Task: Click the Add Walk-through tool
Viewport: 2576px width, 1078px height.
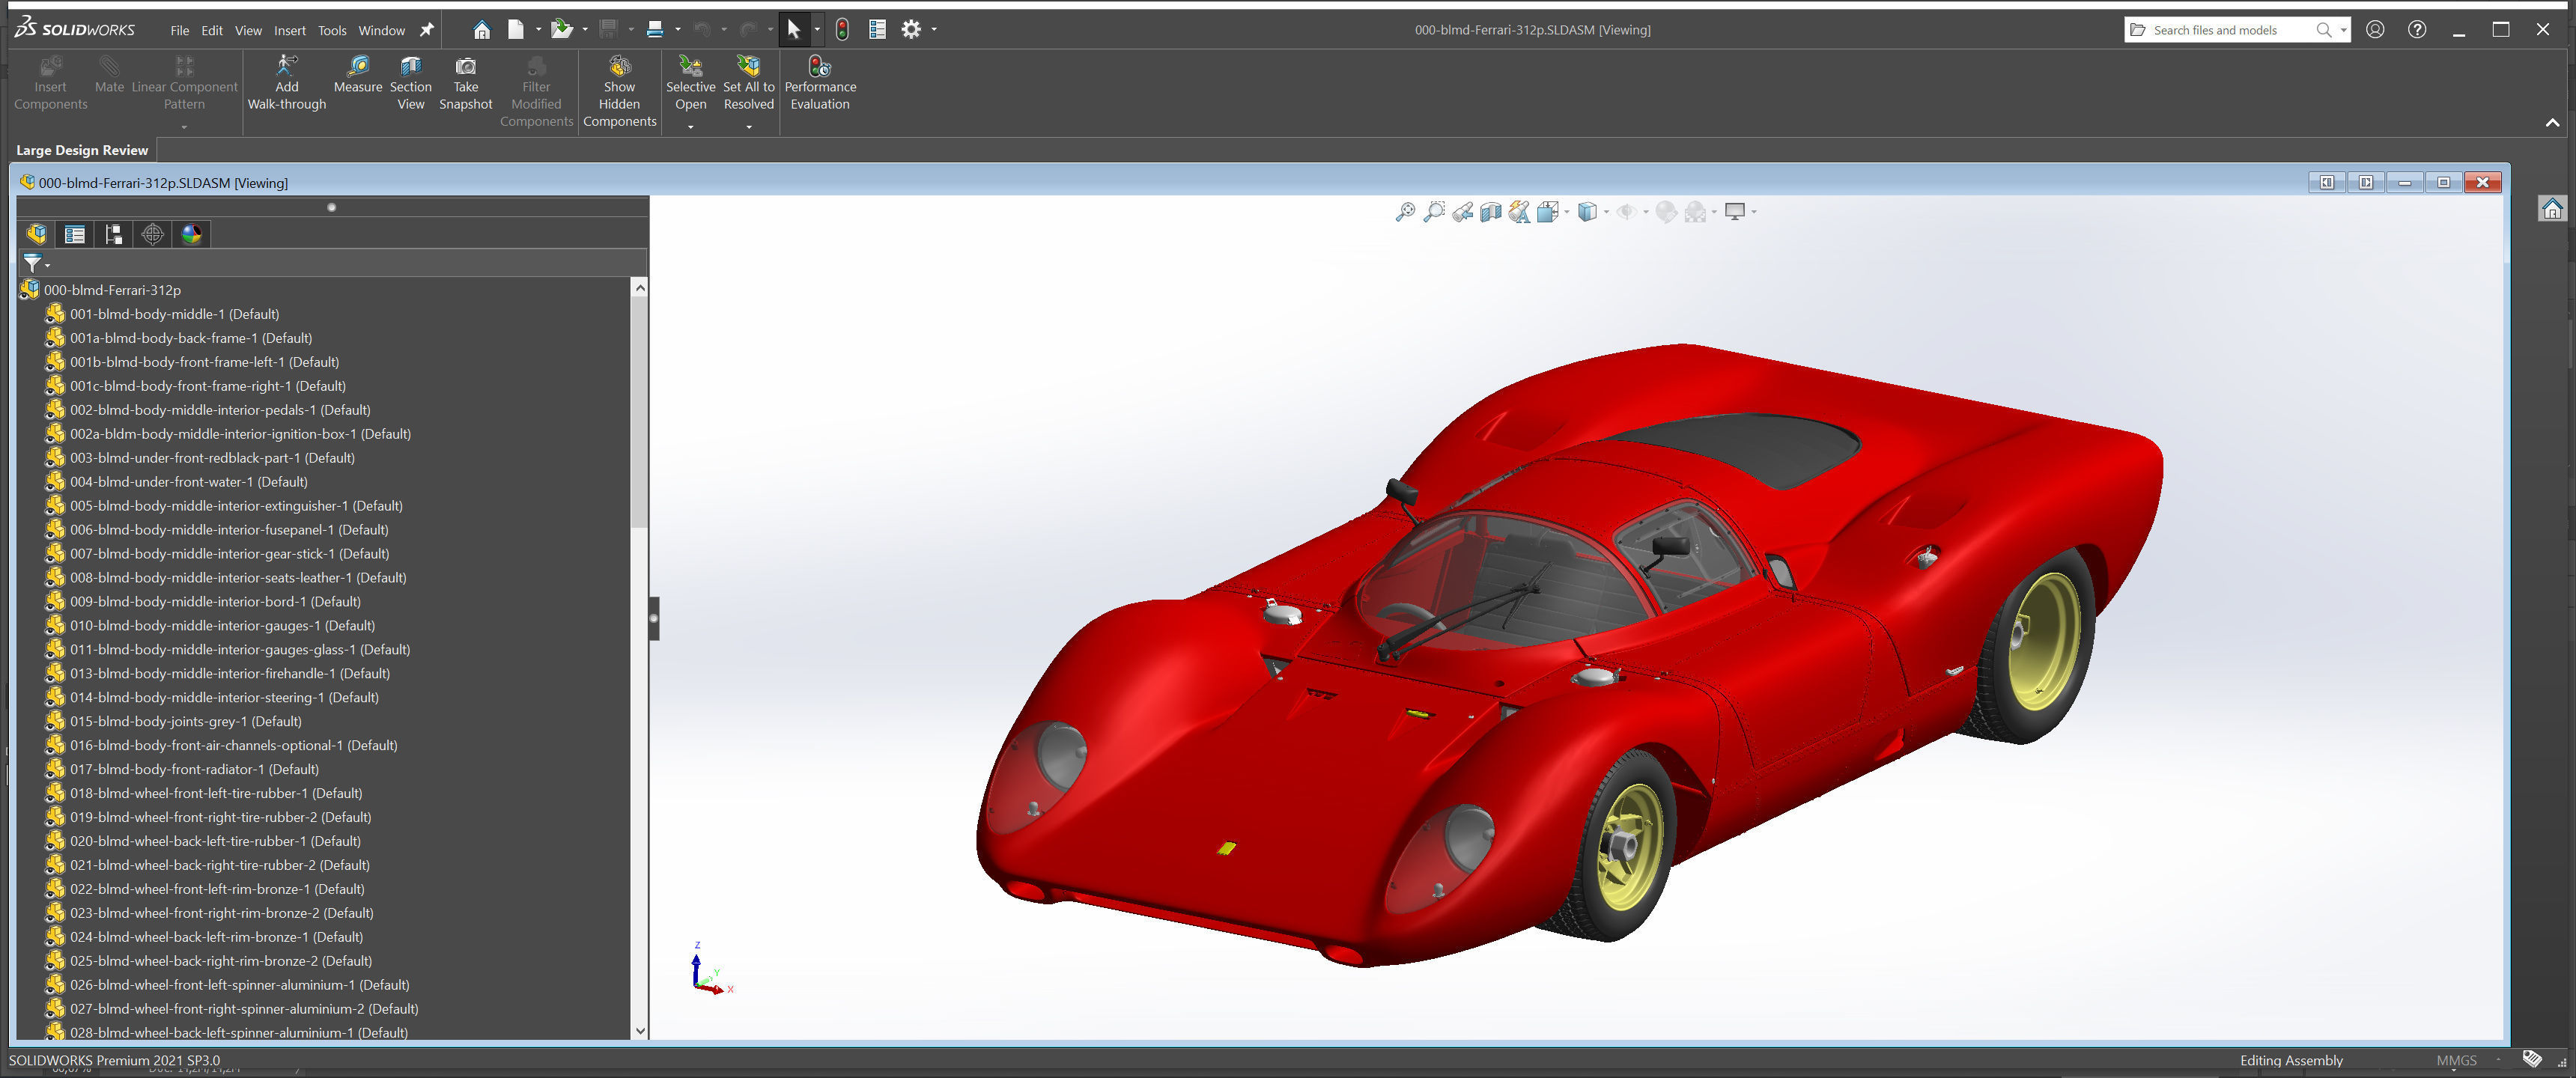Action: click(x=287, y=83)
